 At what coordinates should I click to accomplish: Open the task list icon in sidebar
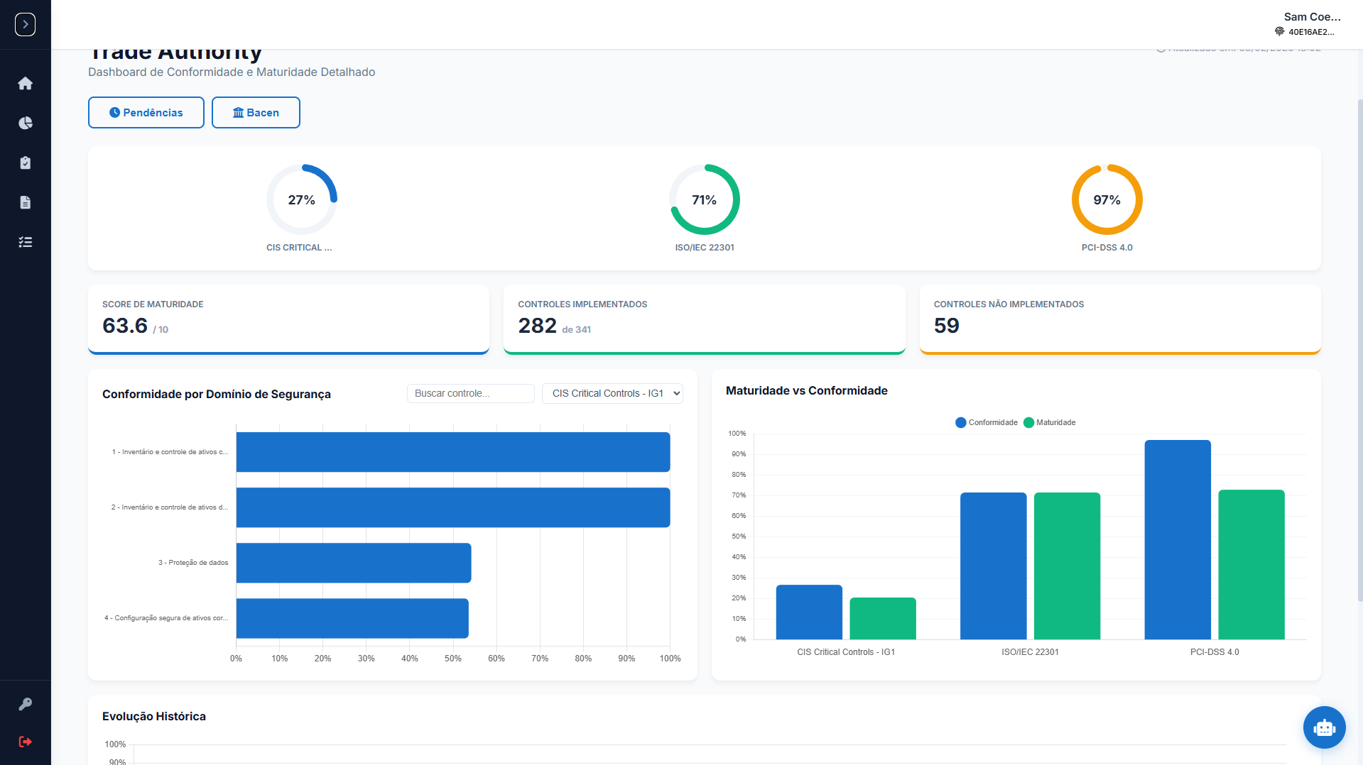coord(25,242)
